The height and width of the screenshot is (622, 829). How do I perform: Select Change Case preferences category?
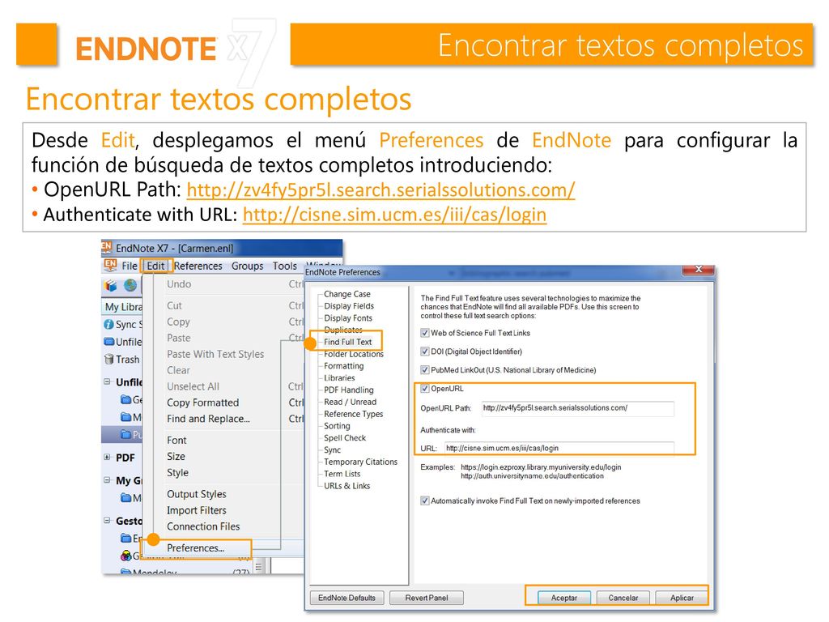pyautogui.click(x=347, y=294)
